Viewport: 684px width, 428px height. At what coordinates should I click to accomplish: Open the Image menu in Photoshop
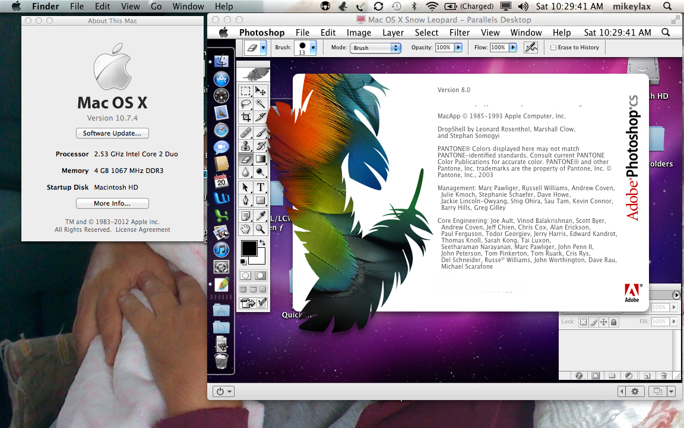(x=359, y=32)
